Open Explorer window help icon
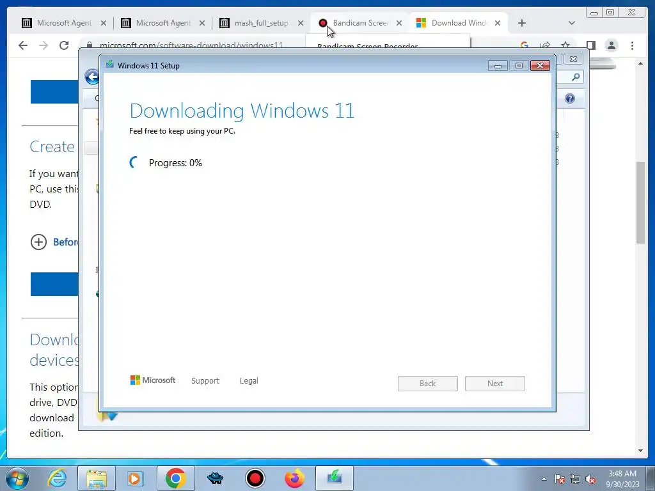The height and width of the screenshot is (491, 655). (x=570, y=98)
